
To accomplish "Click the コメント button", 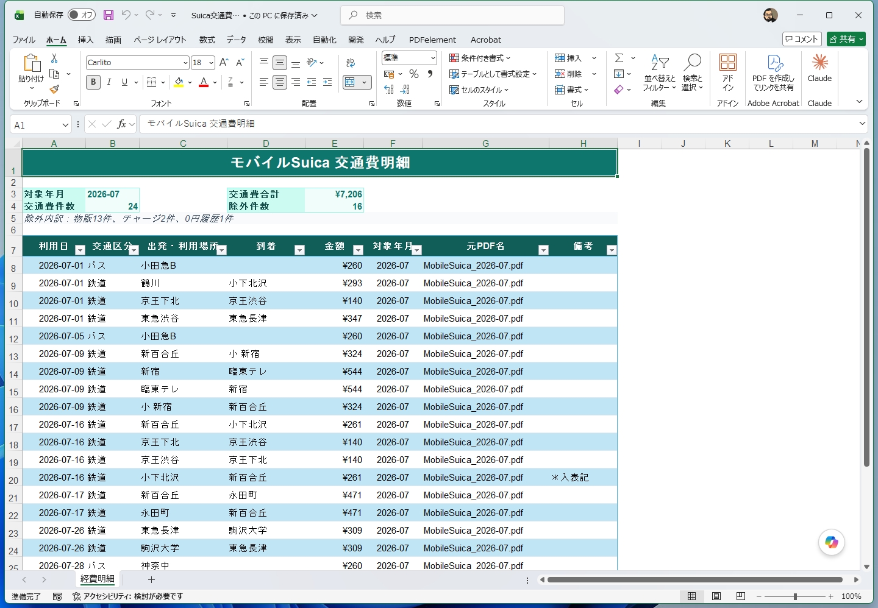I will pyautogui.click(x=802, y=39).
